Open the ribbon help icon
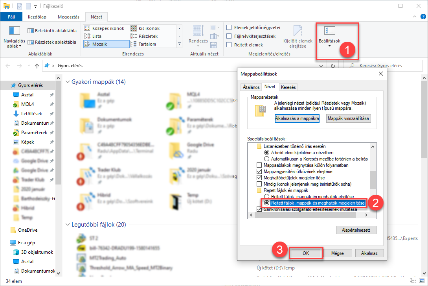This screenshot has width=428, height=286. [423, 17]
